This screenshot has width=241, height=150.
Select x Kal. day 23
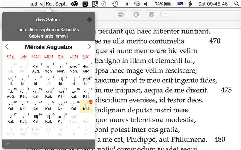point(49,106)
